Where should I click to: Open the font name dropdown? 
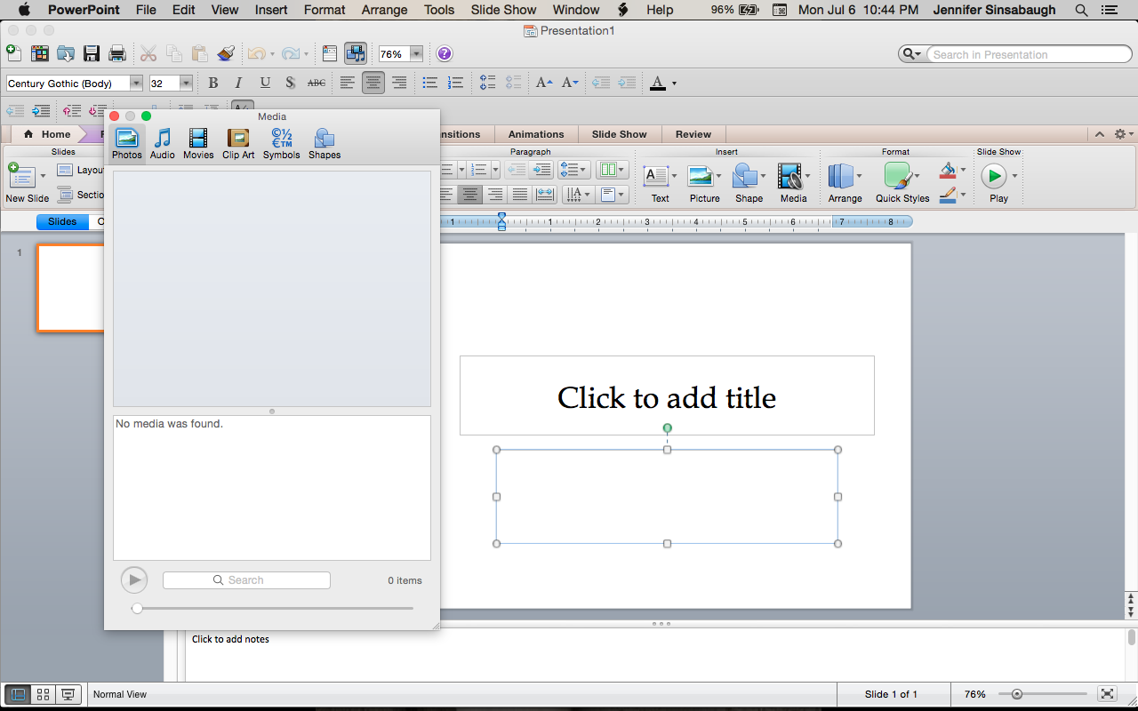pyautogui.click(x=136, y=84)
